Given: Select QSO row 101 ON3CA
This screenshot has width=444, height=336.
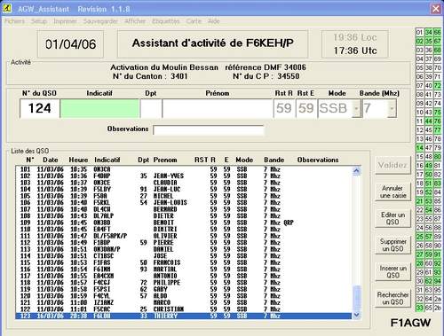Looking at the screenshot, I should click(184, 169).
